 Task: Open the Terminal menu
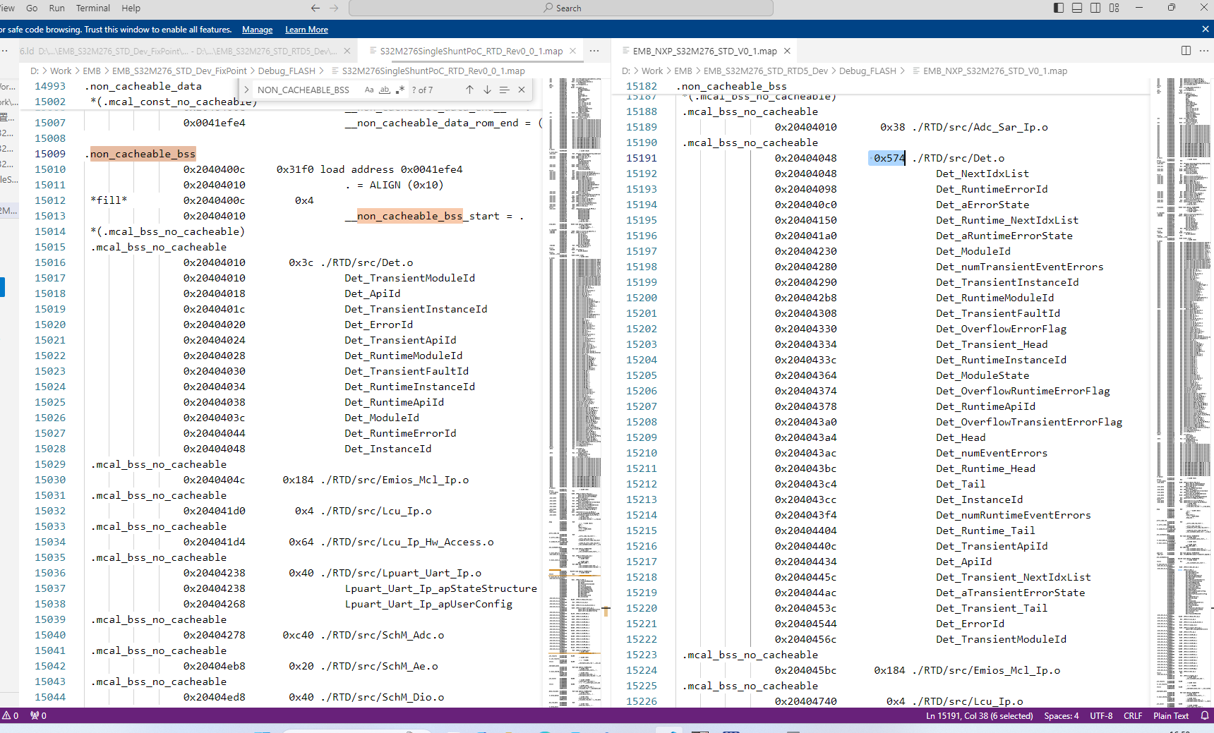(x=92, y=8)
